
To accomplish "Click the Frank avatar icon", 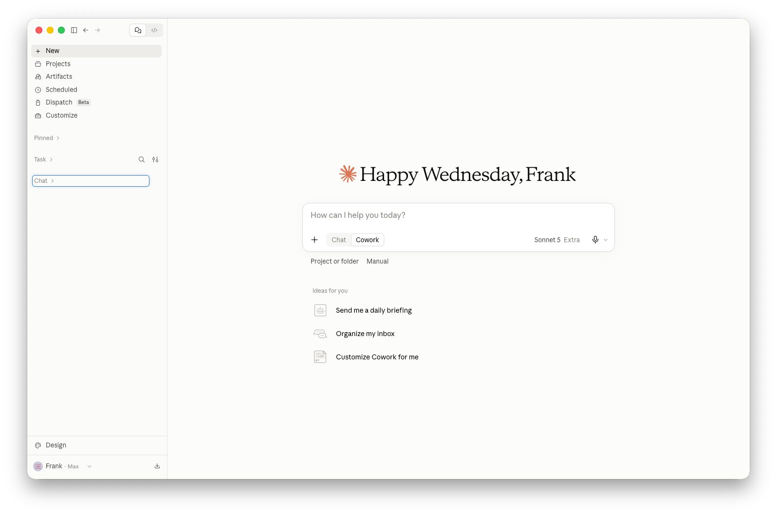I will pos(38,466).
